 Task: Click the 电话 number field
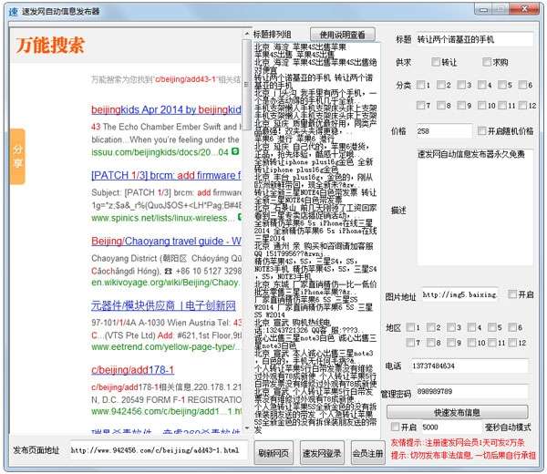point(470,366)
